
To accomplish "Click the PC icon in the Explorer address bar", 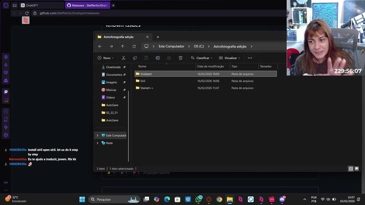I will click(146, 46).
